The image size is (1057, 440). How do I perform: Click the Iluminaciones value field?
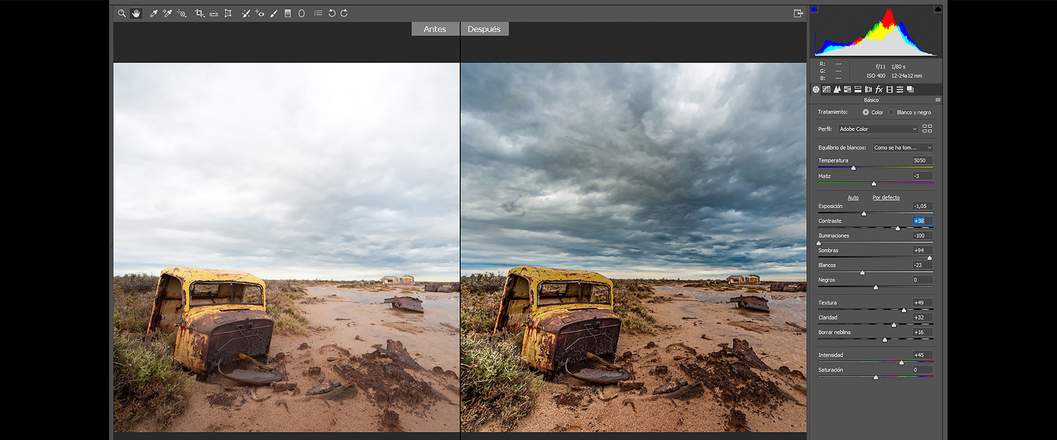tap(922, 235)
